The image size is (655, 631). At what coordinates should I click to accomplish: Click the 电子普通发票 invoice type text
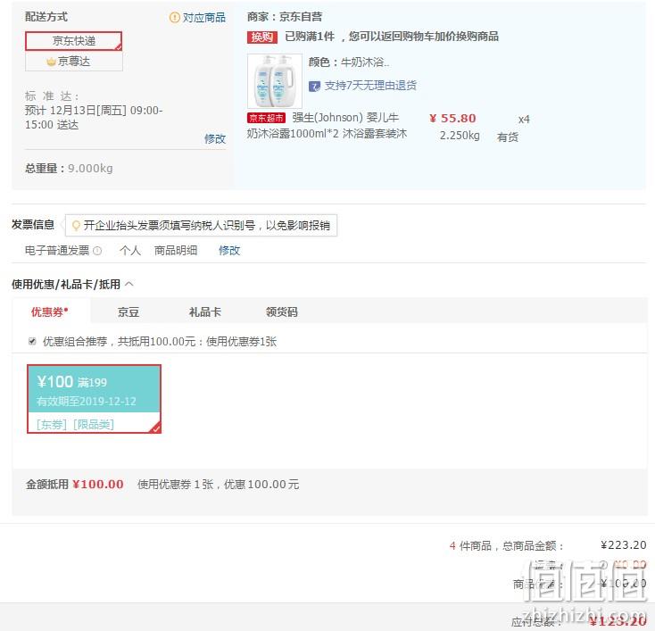tap(57, 250)
